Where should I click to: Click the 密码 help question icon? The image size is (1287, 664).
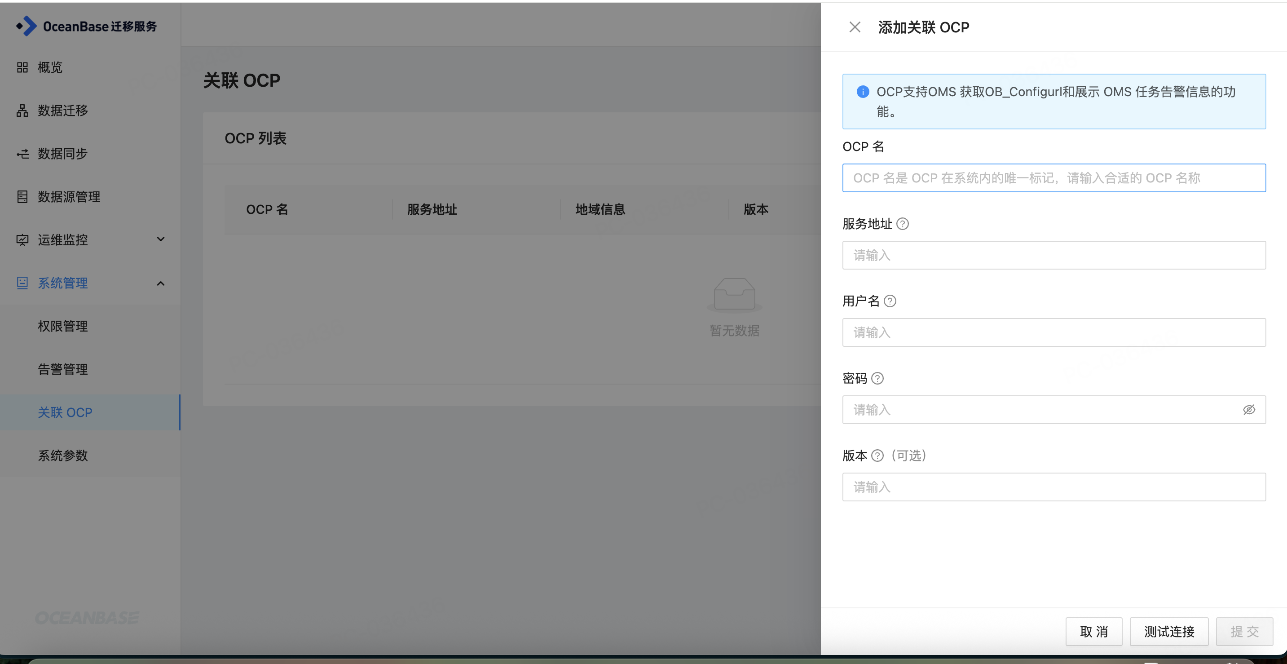(x=877, y=379)
